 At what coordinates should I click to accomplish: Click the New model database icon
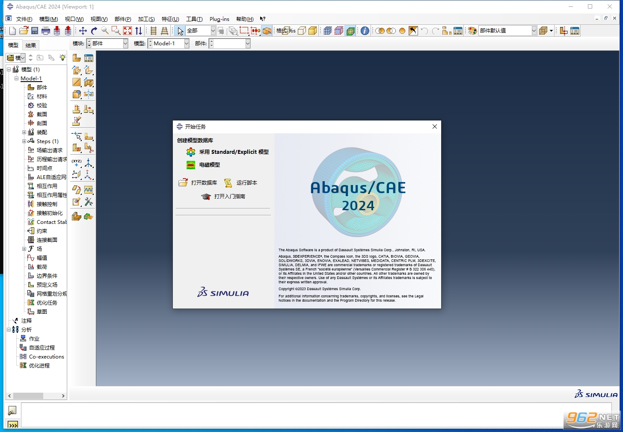(x=12, y=31)
